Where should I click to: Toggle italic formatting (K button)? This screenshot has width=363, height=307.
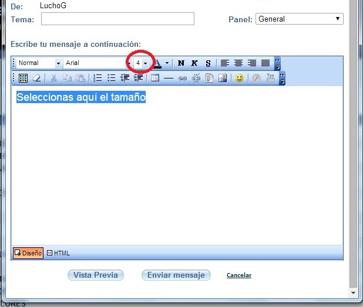(x=194, y=63)
